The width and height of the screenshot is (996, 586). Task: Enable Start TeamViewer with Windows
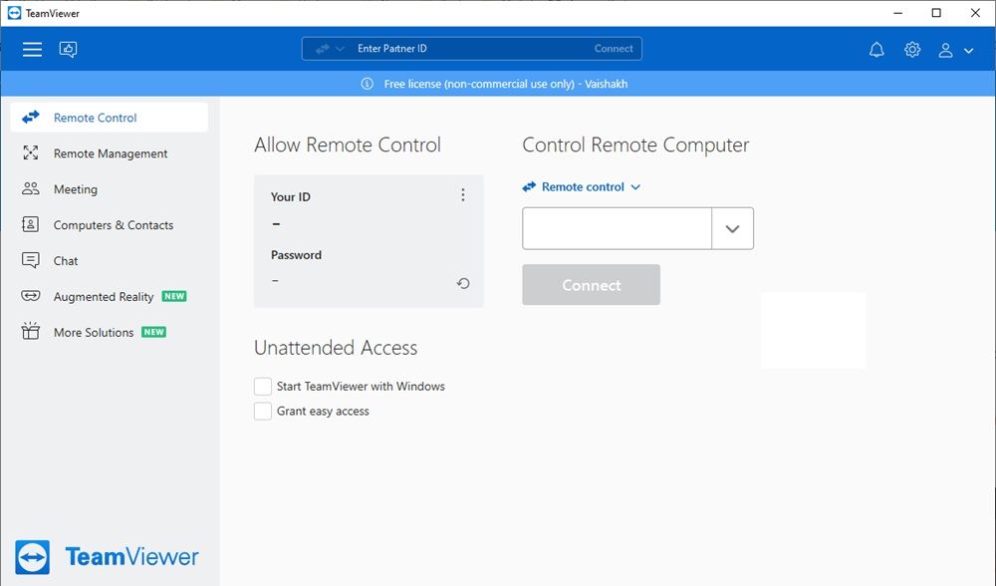(263, 387)
